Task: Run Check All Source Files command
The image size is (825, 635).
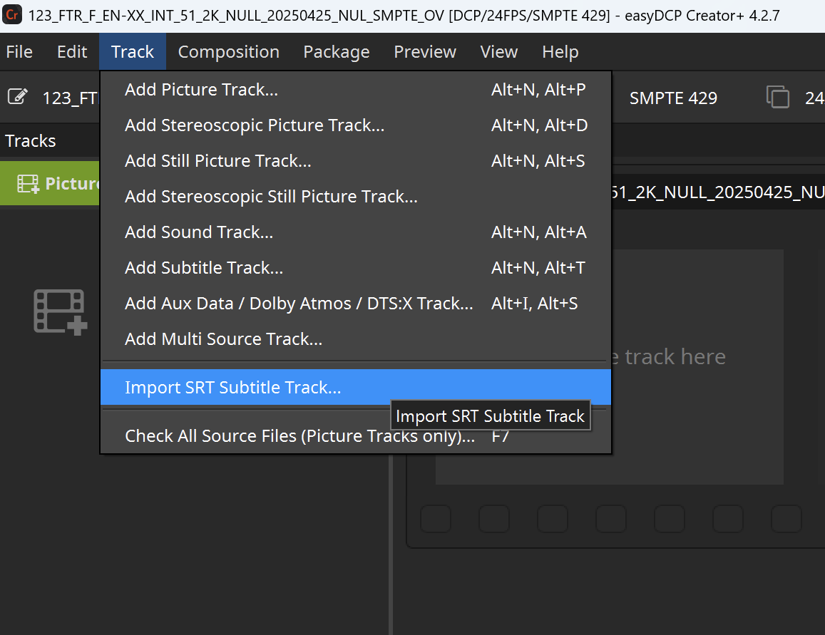Action: (x=299, y=436)
